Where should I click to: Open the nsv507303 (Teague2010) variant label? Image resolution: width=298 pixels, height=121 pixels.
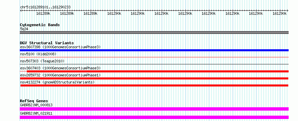point(42,61)
